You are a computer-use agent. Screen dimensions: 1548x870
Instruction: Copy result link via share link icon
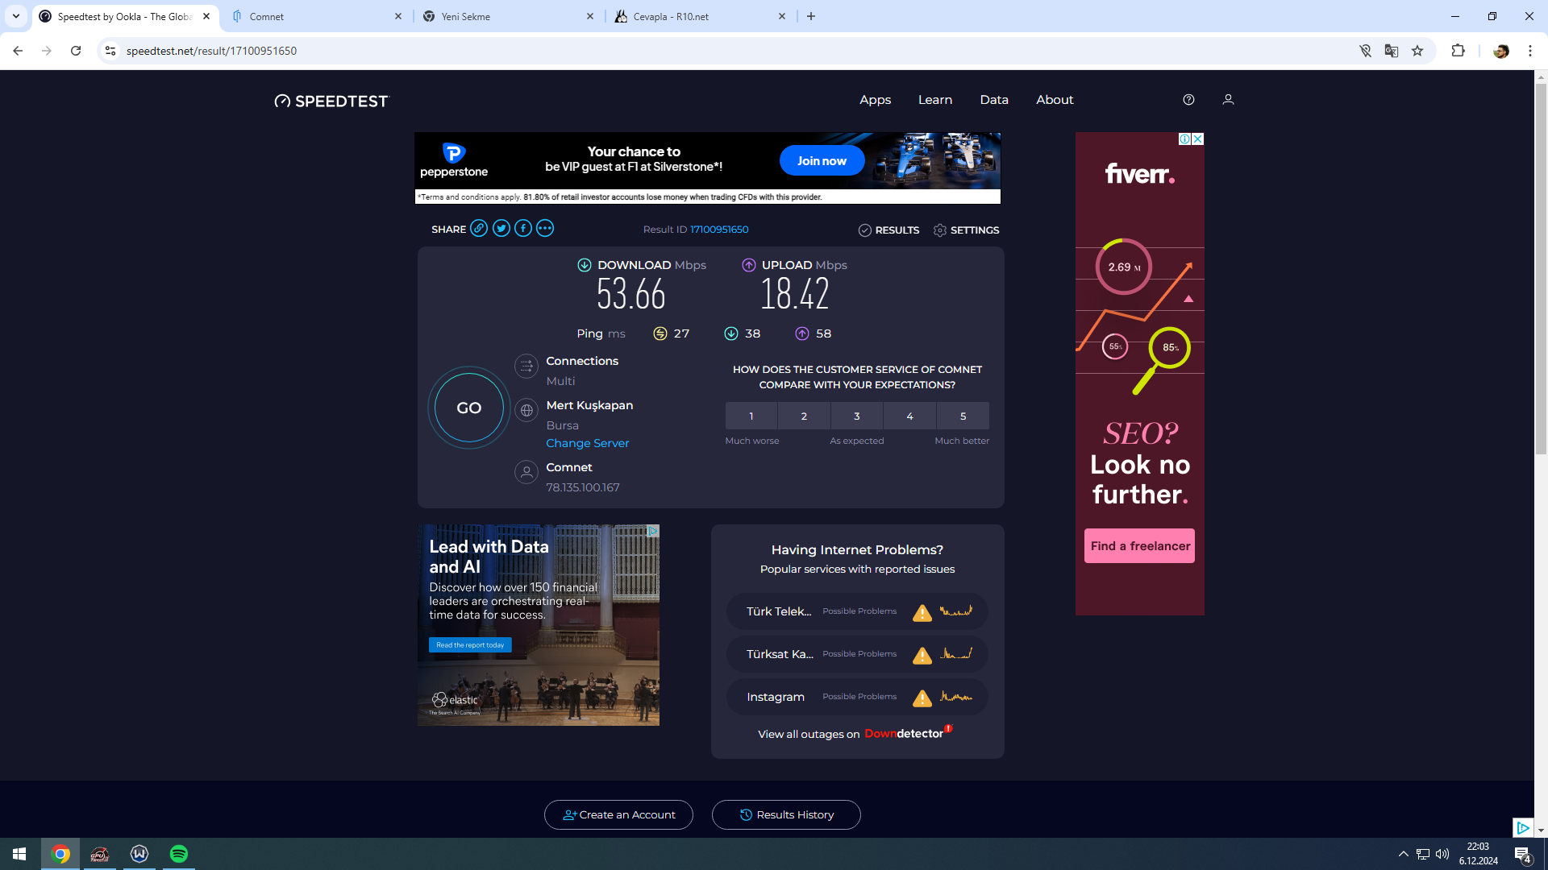479,229
